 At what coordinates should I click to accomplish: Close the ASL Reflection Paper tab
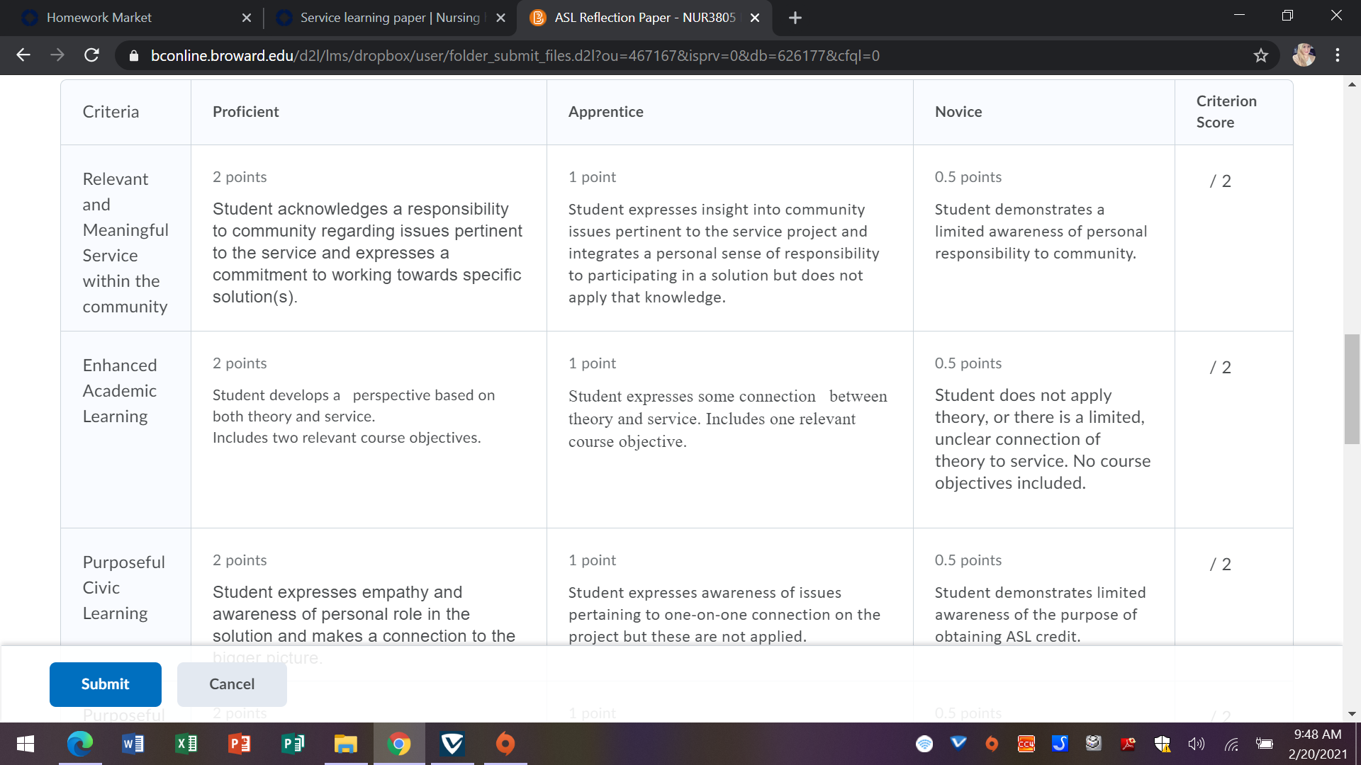[x=755, y=18]
